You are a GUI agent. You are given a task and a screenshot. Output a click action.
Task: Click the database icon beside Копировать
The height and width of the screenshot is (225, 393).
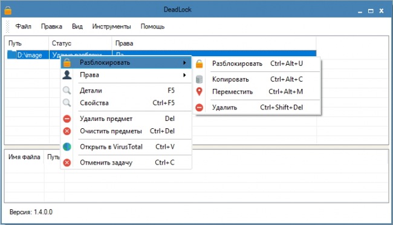(200, 79)
